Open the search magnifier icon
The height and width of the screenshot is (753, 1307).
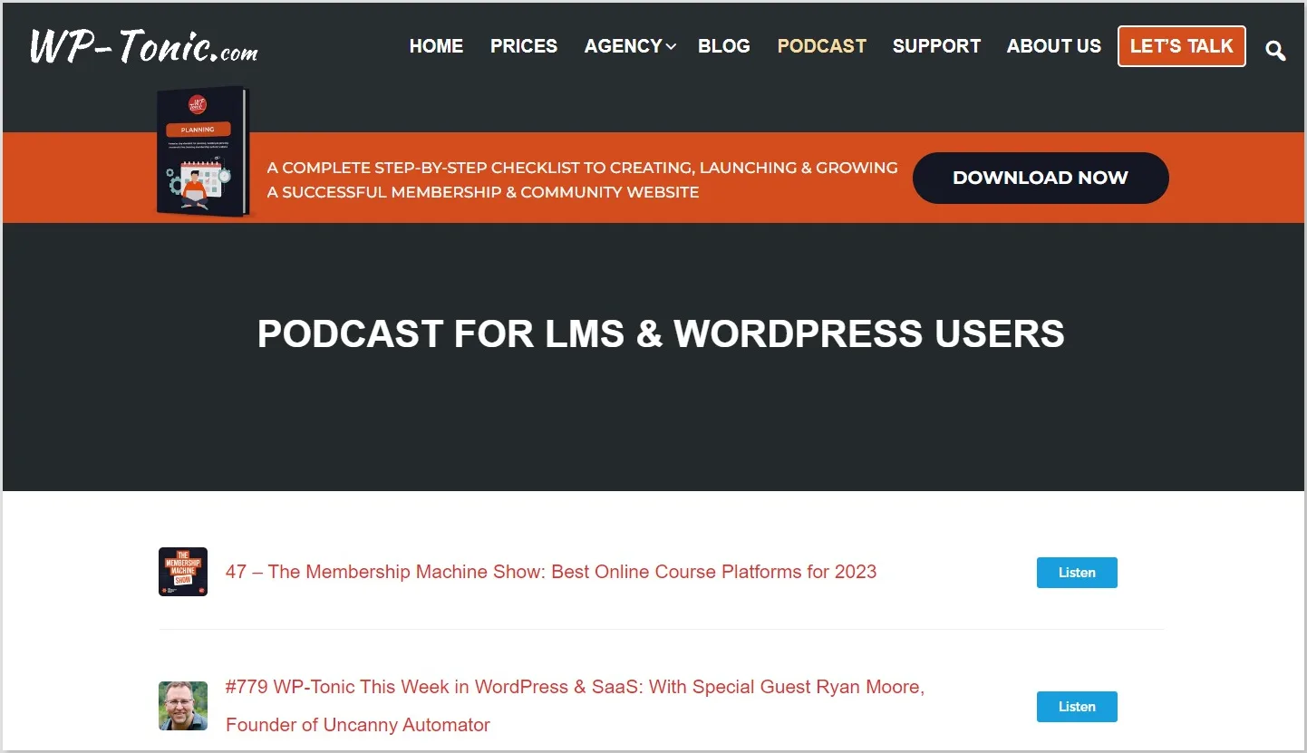[x=1275, y=51]
